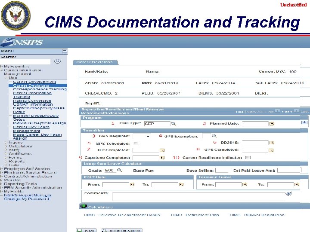Click the Comments text box
The height and width of the screenshot is (232, 310).
tap(199, 196)
